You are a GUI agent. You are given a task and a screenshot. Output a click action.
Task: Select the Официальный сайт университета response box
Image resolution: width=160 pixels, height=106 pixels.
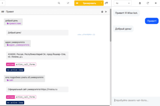click(37, 89)
